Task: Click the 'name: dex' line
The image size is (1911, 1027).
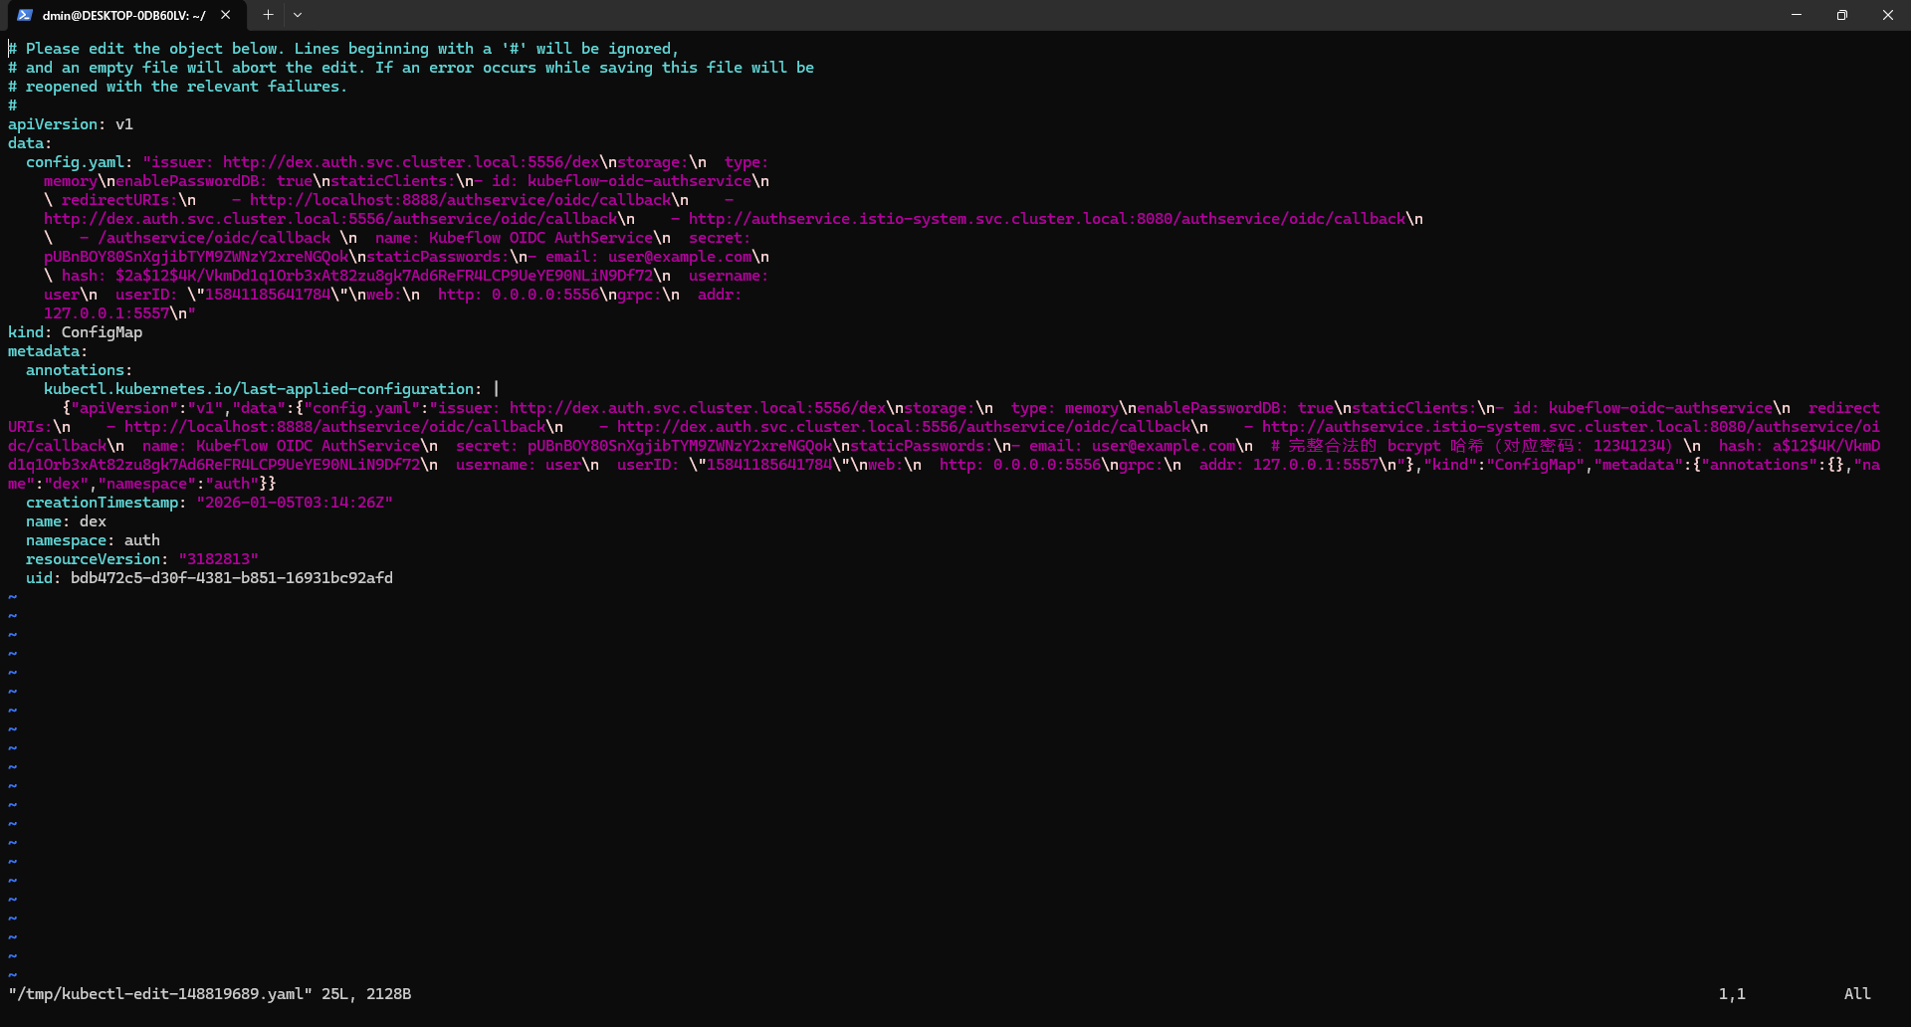Action: pyautogui.click(x=67, y=521)
